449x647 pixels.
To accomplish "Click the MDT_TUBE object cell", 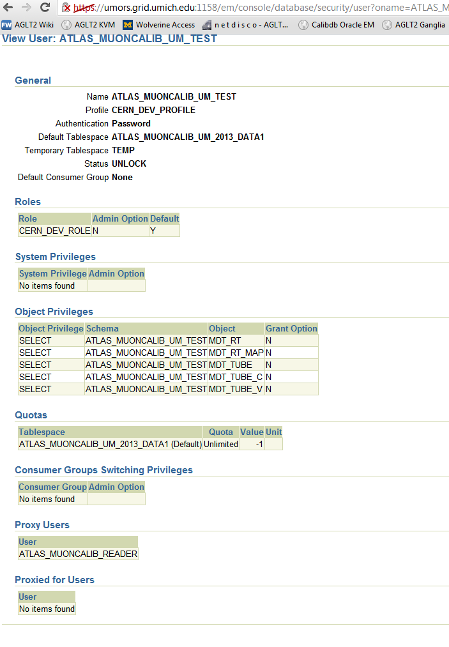I will (236, 365).
